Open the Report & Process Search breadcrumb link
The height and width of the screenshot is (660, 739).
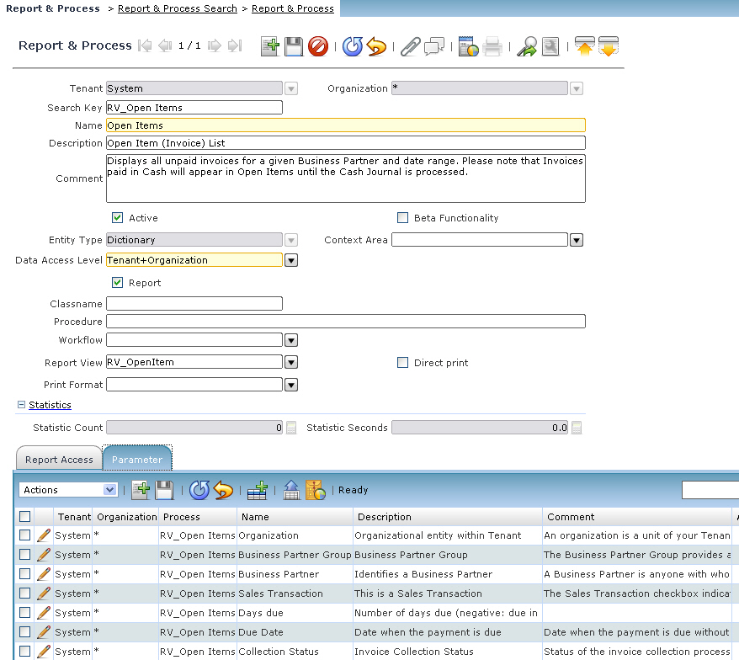pos(178,8)
